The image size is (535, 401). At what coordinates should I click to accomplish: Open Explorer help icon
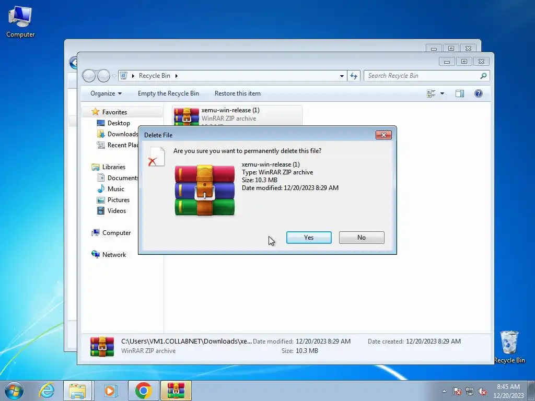pos(479,93)
